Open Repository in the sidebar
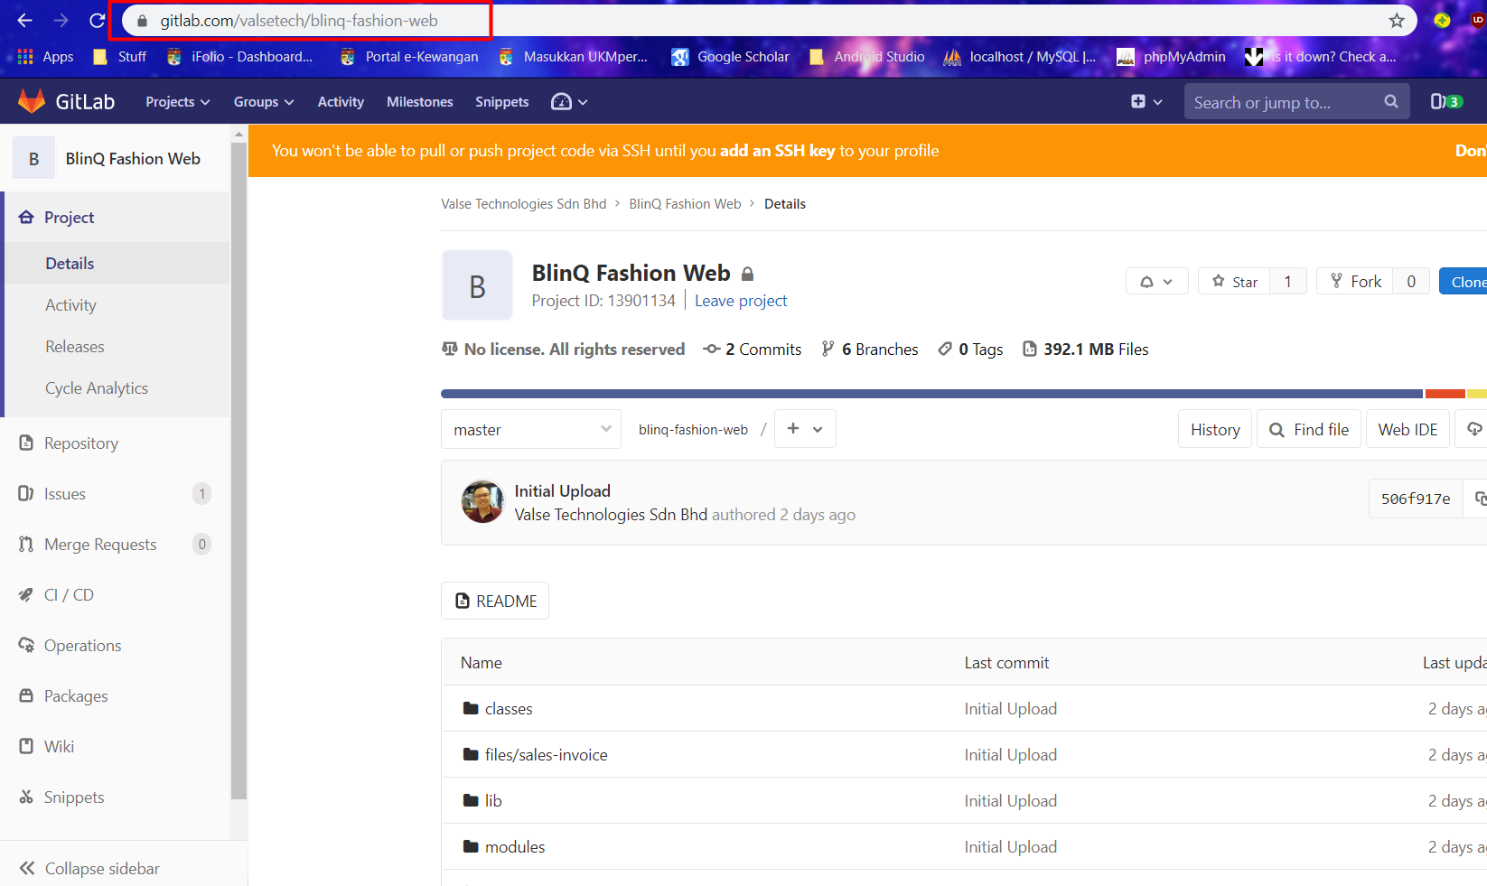 80,443
